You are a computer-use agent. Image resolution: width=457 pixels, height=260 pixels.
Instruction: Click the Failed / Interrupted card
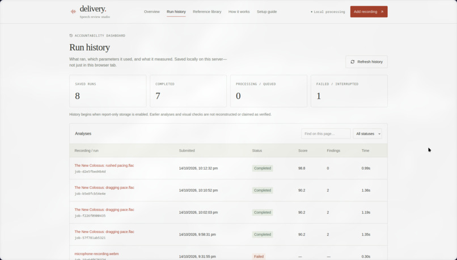[349, 91]
